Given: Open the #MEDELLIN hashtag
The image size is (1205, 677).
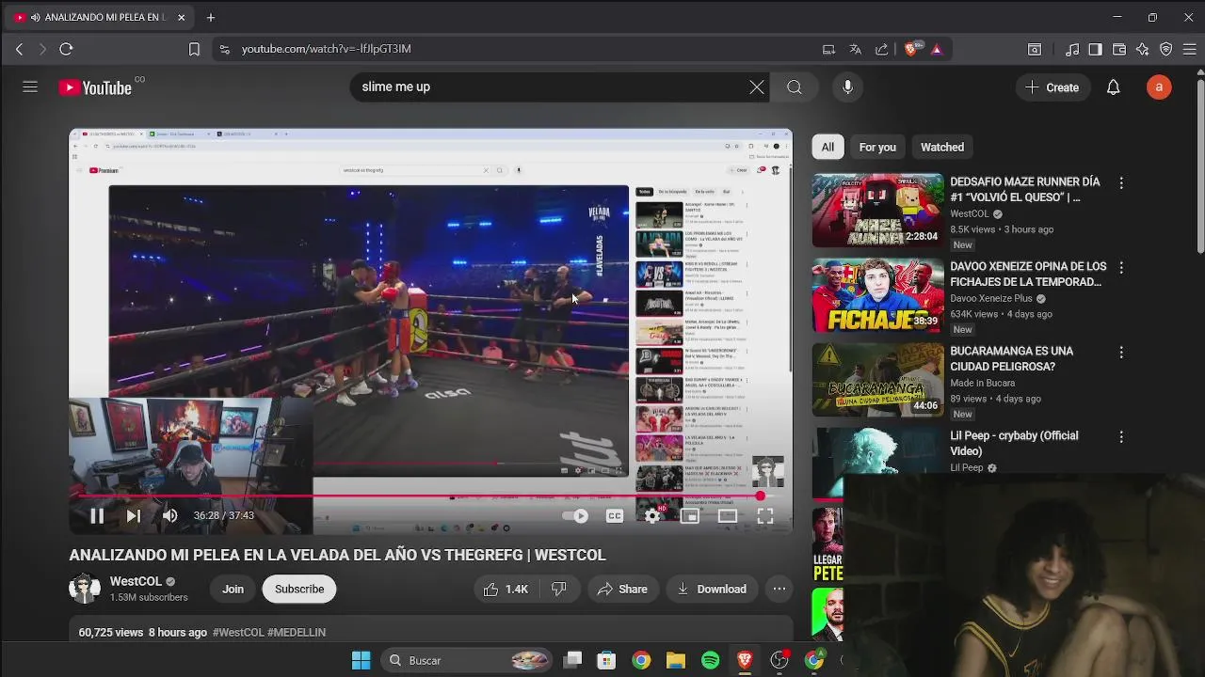Looking at the screenshot, I should tap(297, 633).
